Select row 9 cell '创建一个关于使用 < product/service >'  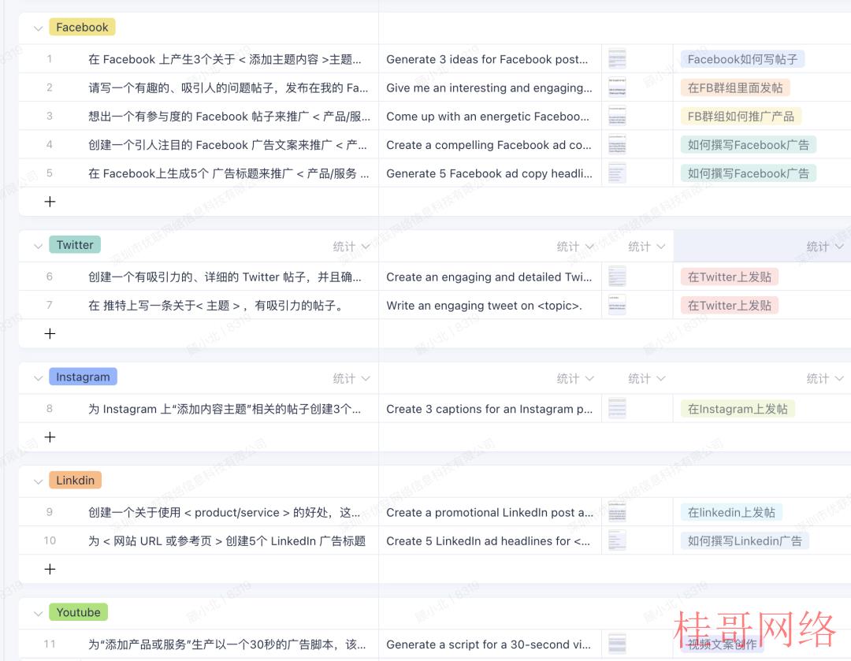tap(225, 512)
